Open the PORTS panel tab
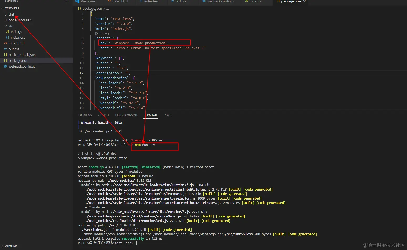The image size is (407, 250). click(168, 115)
